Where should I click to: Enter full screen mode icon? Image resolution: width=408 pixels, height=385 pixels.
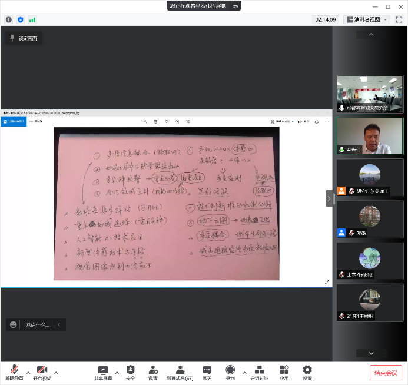coord(399,19)
